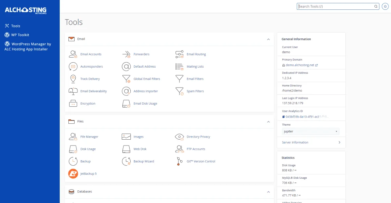Click the Address Importer icon
The width and height of the screenshot is (391, 203).
coord(126,91)
